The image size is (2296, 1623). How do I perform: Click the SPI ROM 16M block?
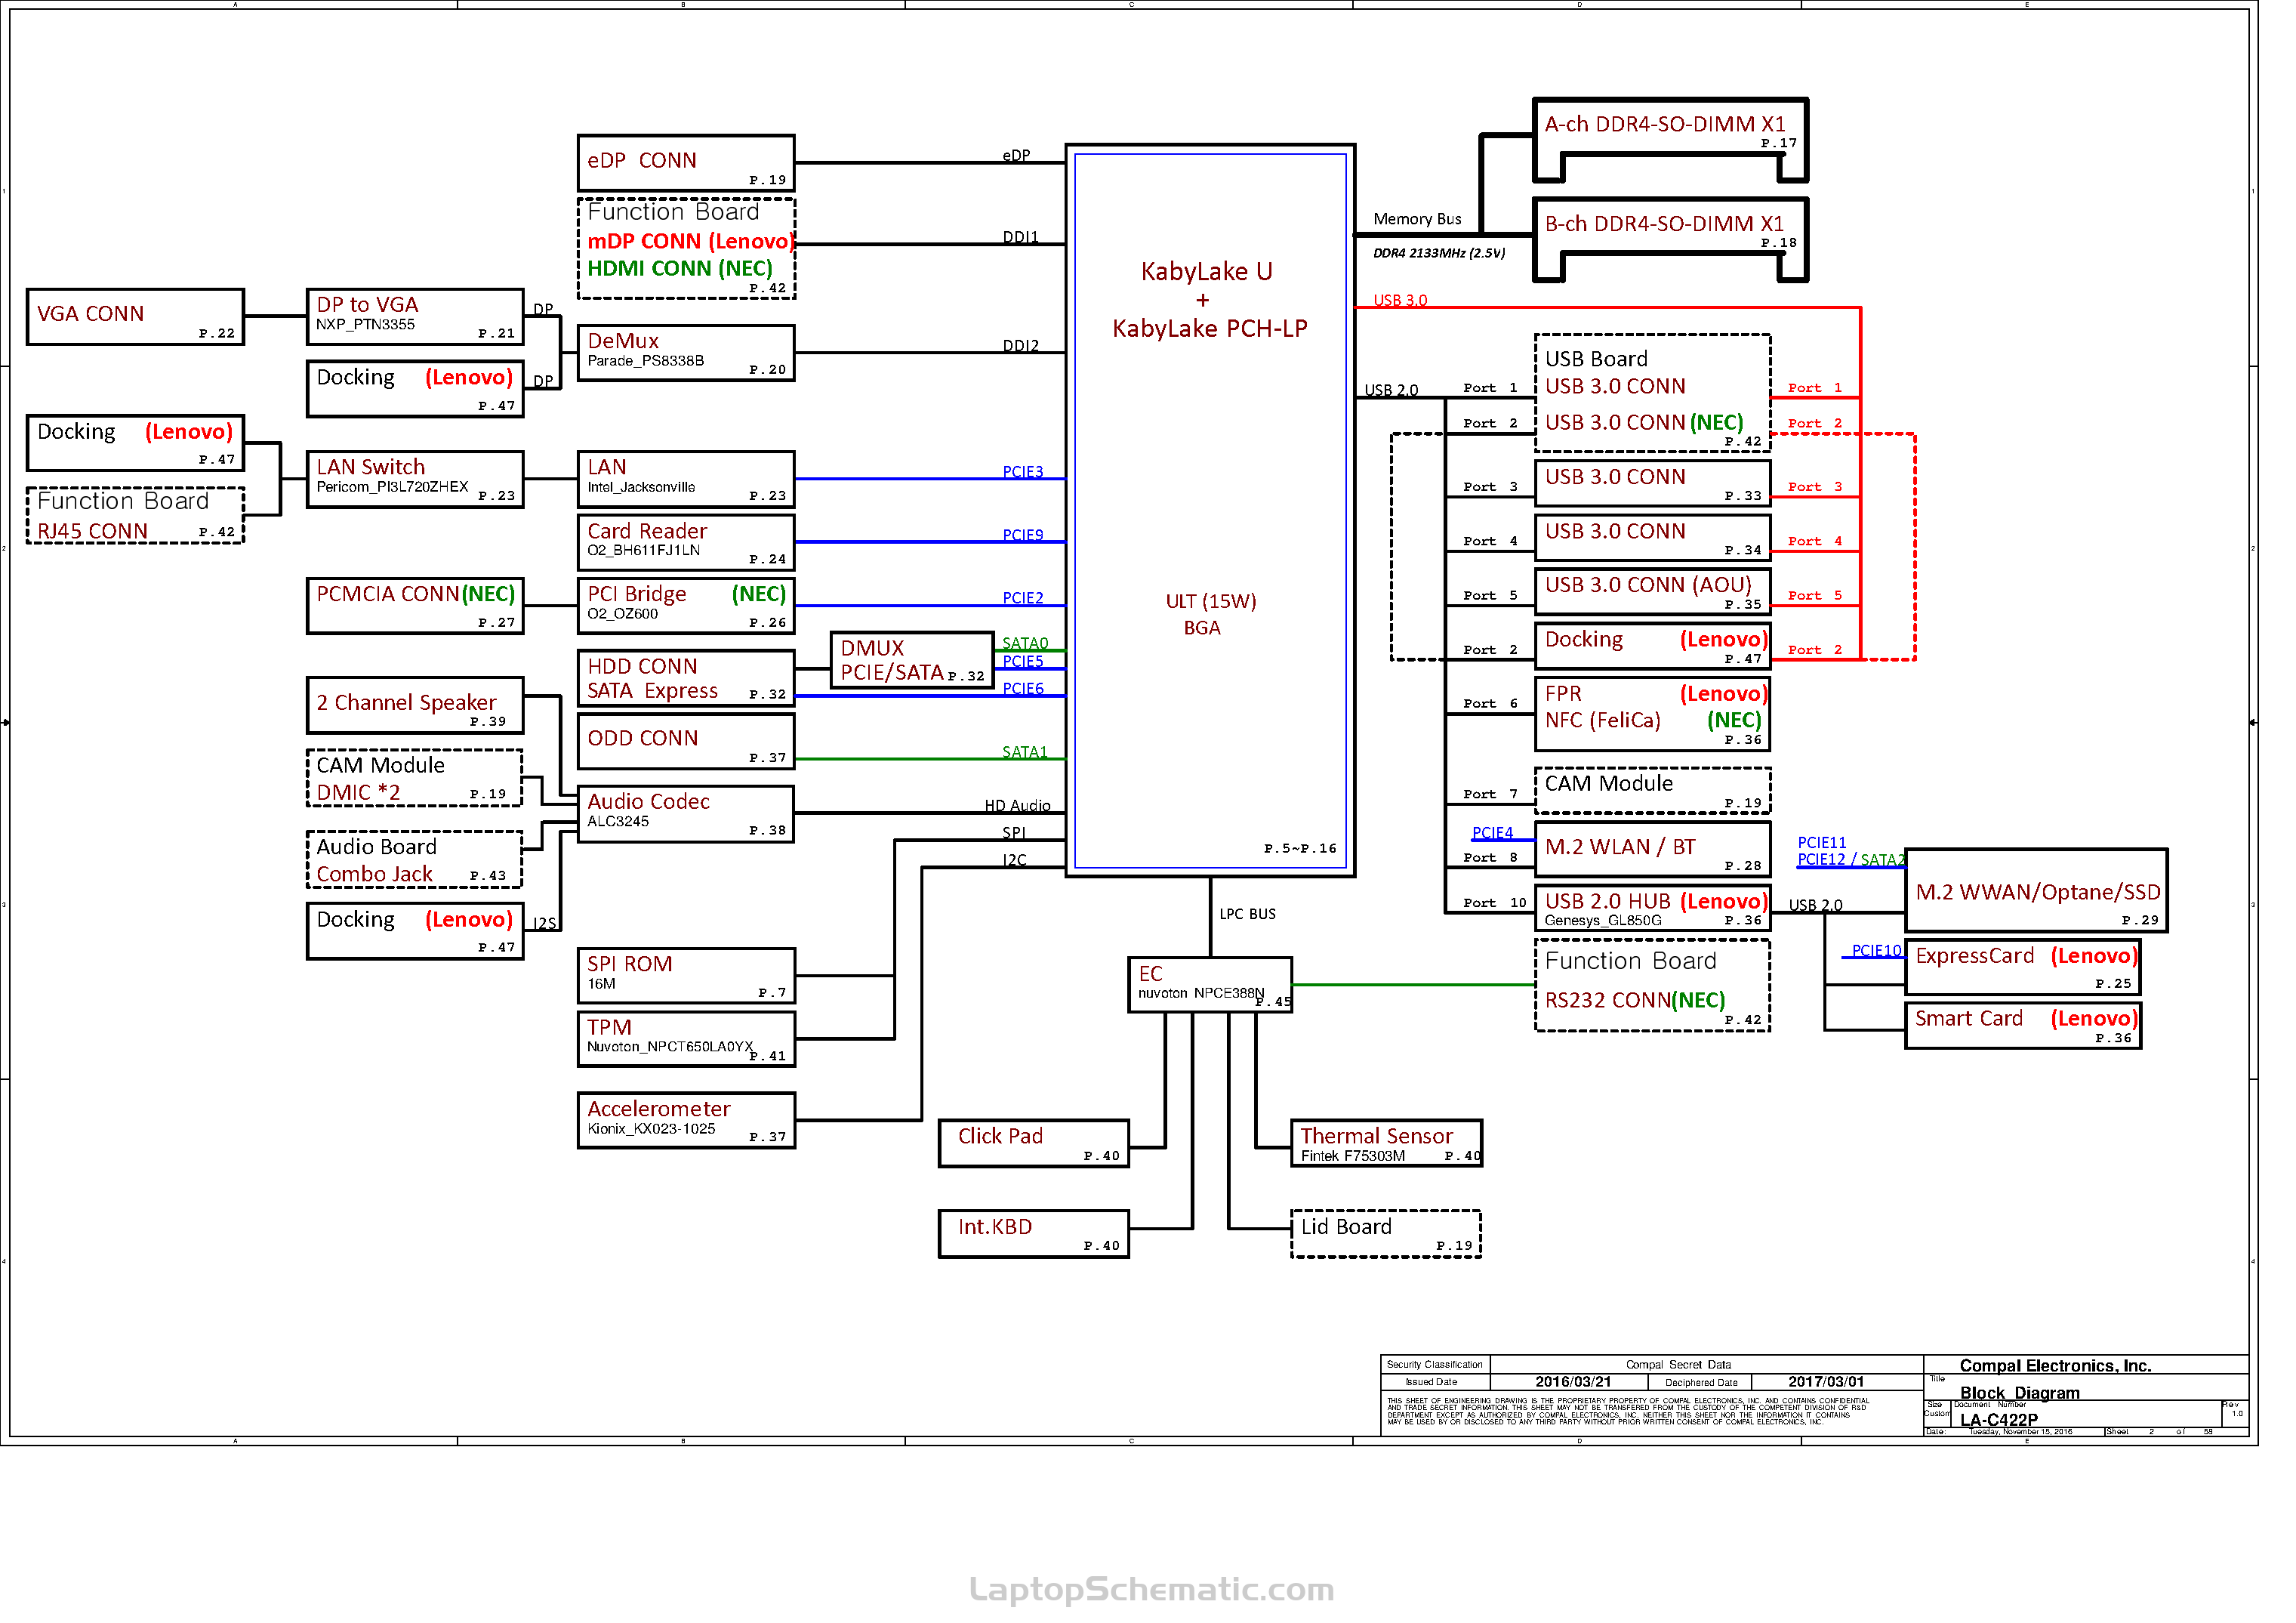pos(686,976)
